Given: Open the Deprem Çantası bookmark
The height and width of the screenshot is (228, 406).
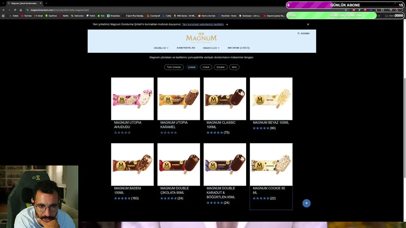Looking at the screenshot, I should coord(274,16).
